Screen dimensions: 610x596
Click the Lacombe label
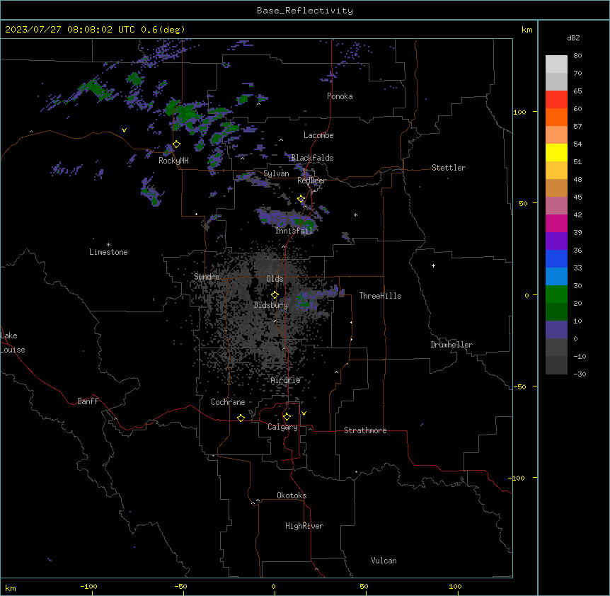pos(318,135)
